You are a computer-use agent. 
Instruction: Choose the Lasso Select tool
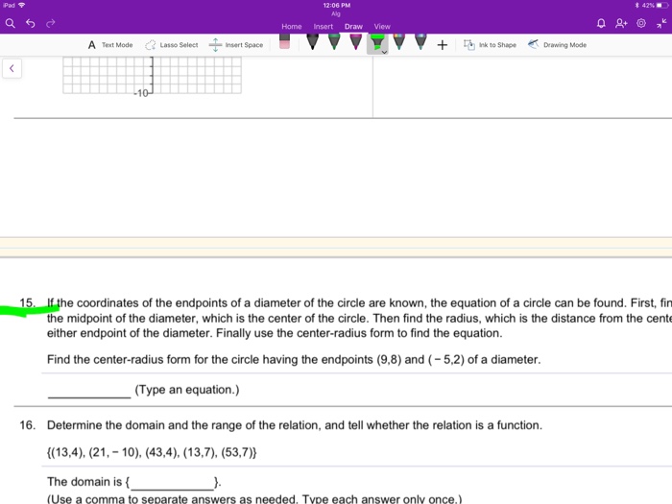coord(172,44)
